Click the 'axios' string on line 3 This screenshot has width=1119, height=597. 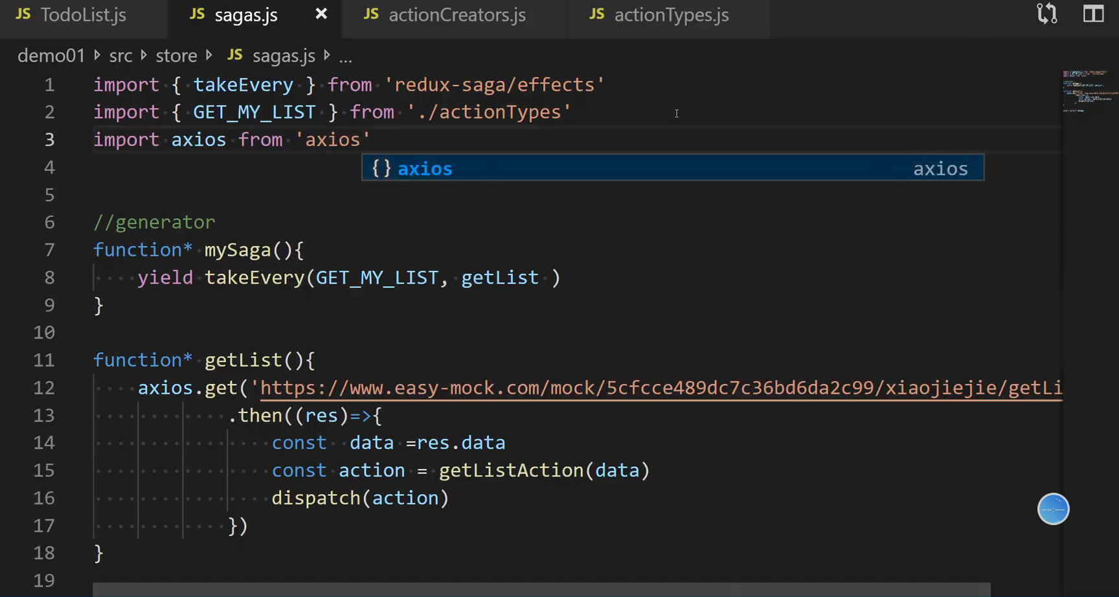point(333,140)
